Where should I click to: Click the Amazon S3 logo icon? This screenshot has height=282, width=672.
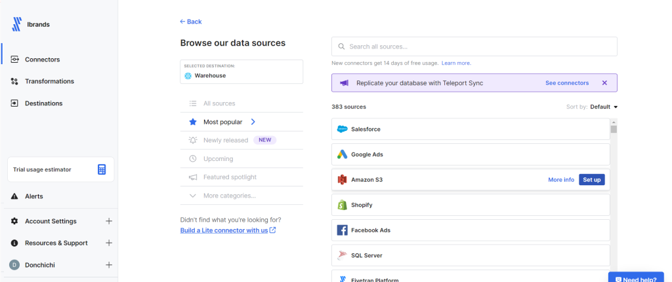click(342, 180)
